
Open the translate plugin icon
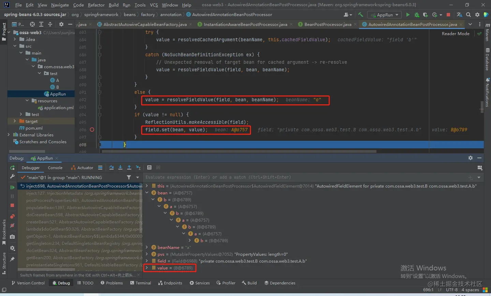point(459,15)
